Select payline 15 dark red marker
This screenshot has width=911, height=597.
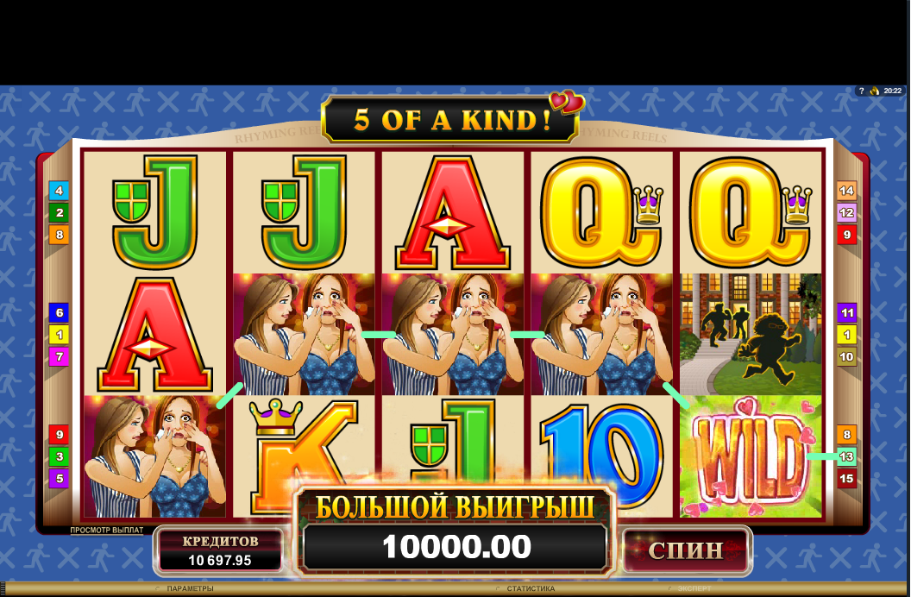846,479
